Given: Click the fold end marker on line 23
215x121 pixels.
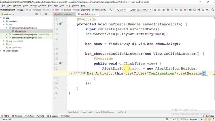Looking at the screenshot, I should (x=67, y=78).
